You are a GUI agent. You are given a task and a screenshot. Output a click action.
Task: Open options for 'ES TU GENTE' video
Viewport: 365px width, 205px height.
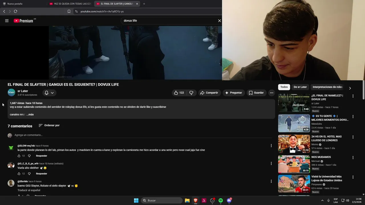point(353,117)
